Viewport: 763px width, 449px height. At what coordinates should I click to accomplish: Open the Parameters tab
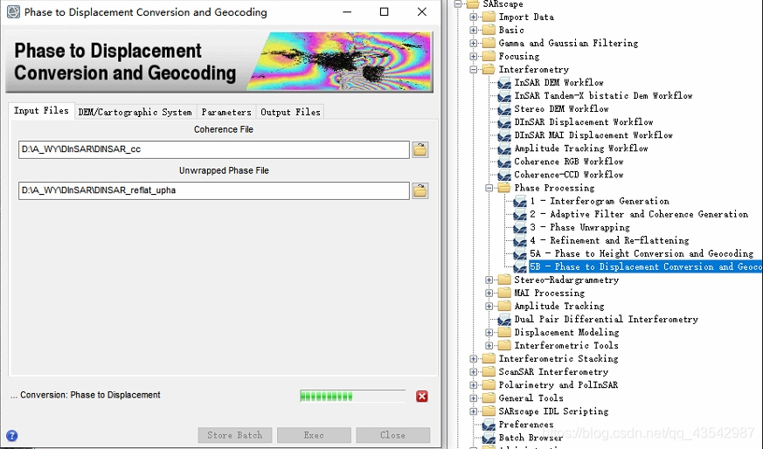[226, 112]
